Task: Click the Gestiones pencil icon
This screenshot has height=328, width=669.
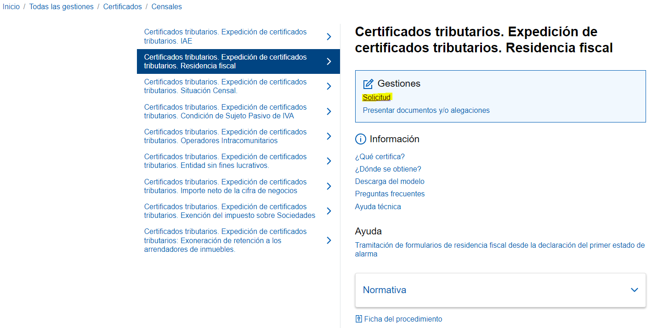Action: (x=368, y=83)
